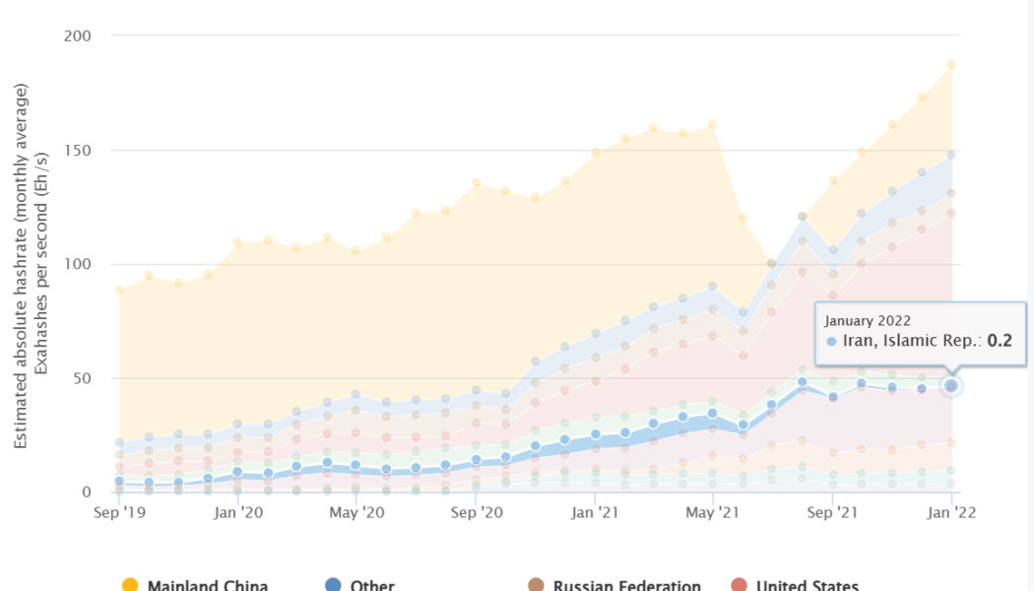1034x591 pixels.
Task: Click the Jan '20 x-axis label
Action: (x=238, y=512)
